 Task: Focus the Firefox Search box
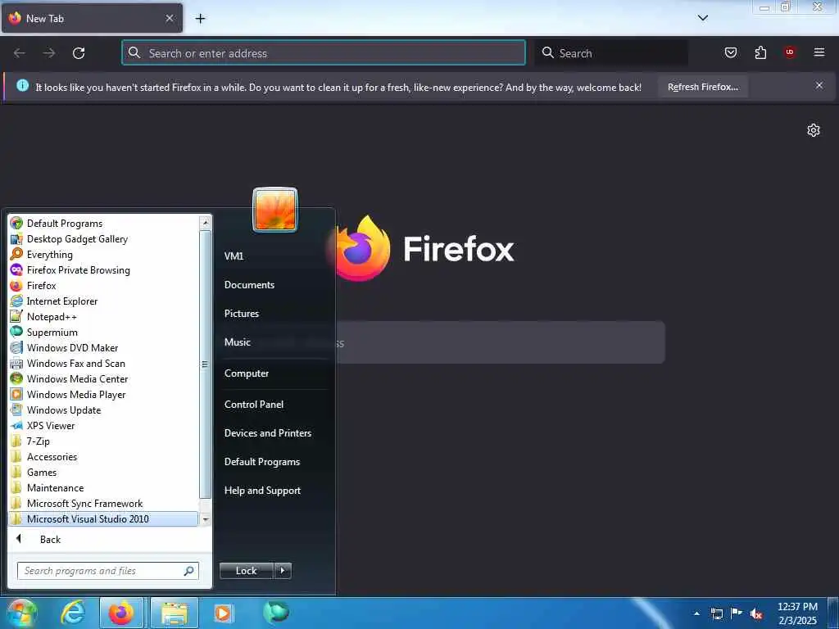(611, 53)
